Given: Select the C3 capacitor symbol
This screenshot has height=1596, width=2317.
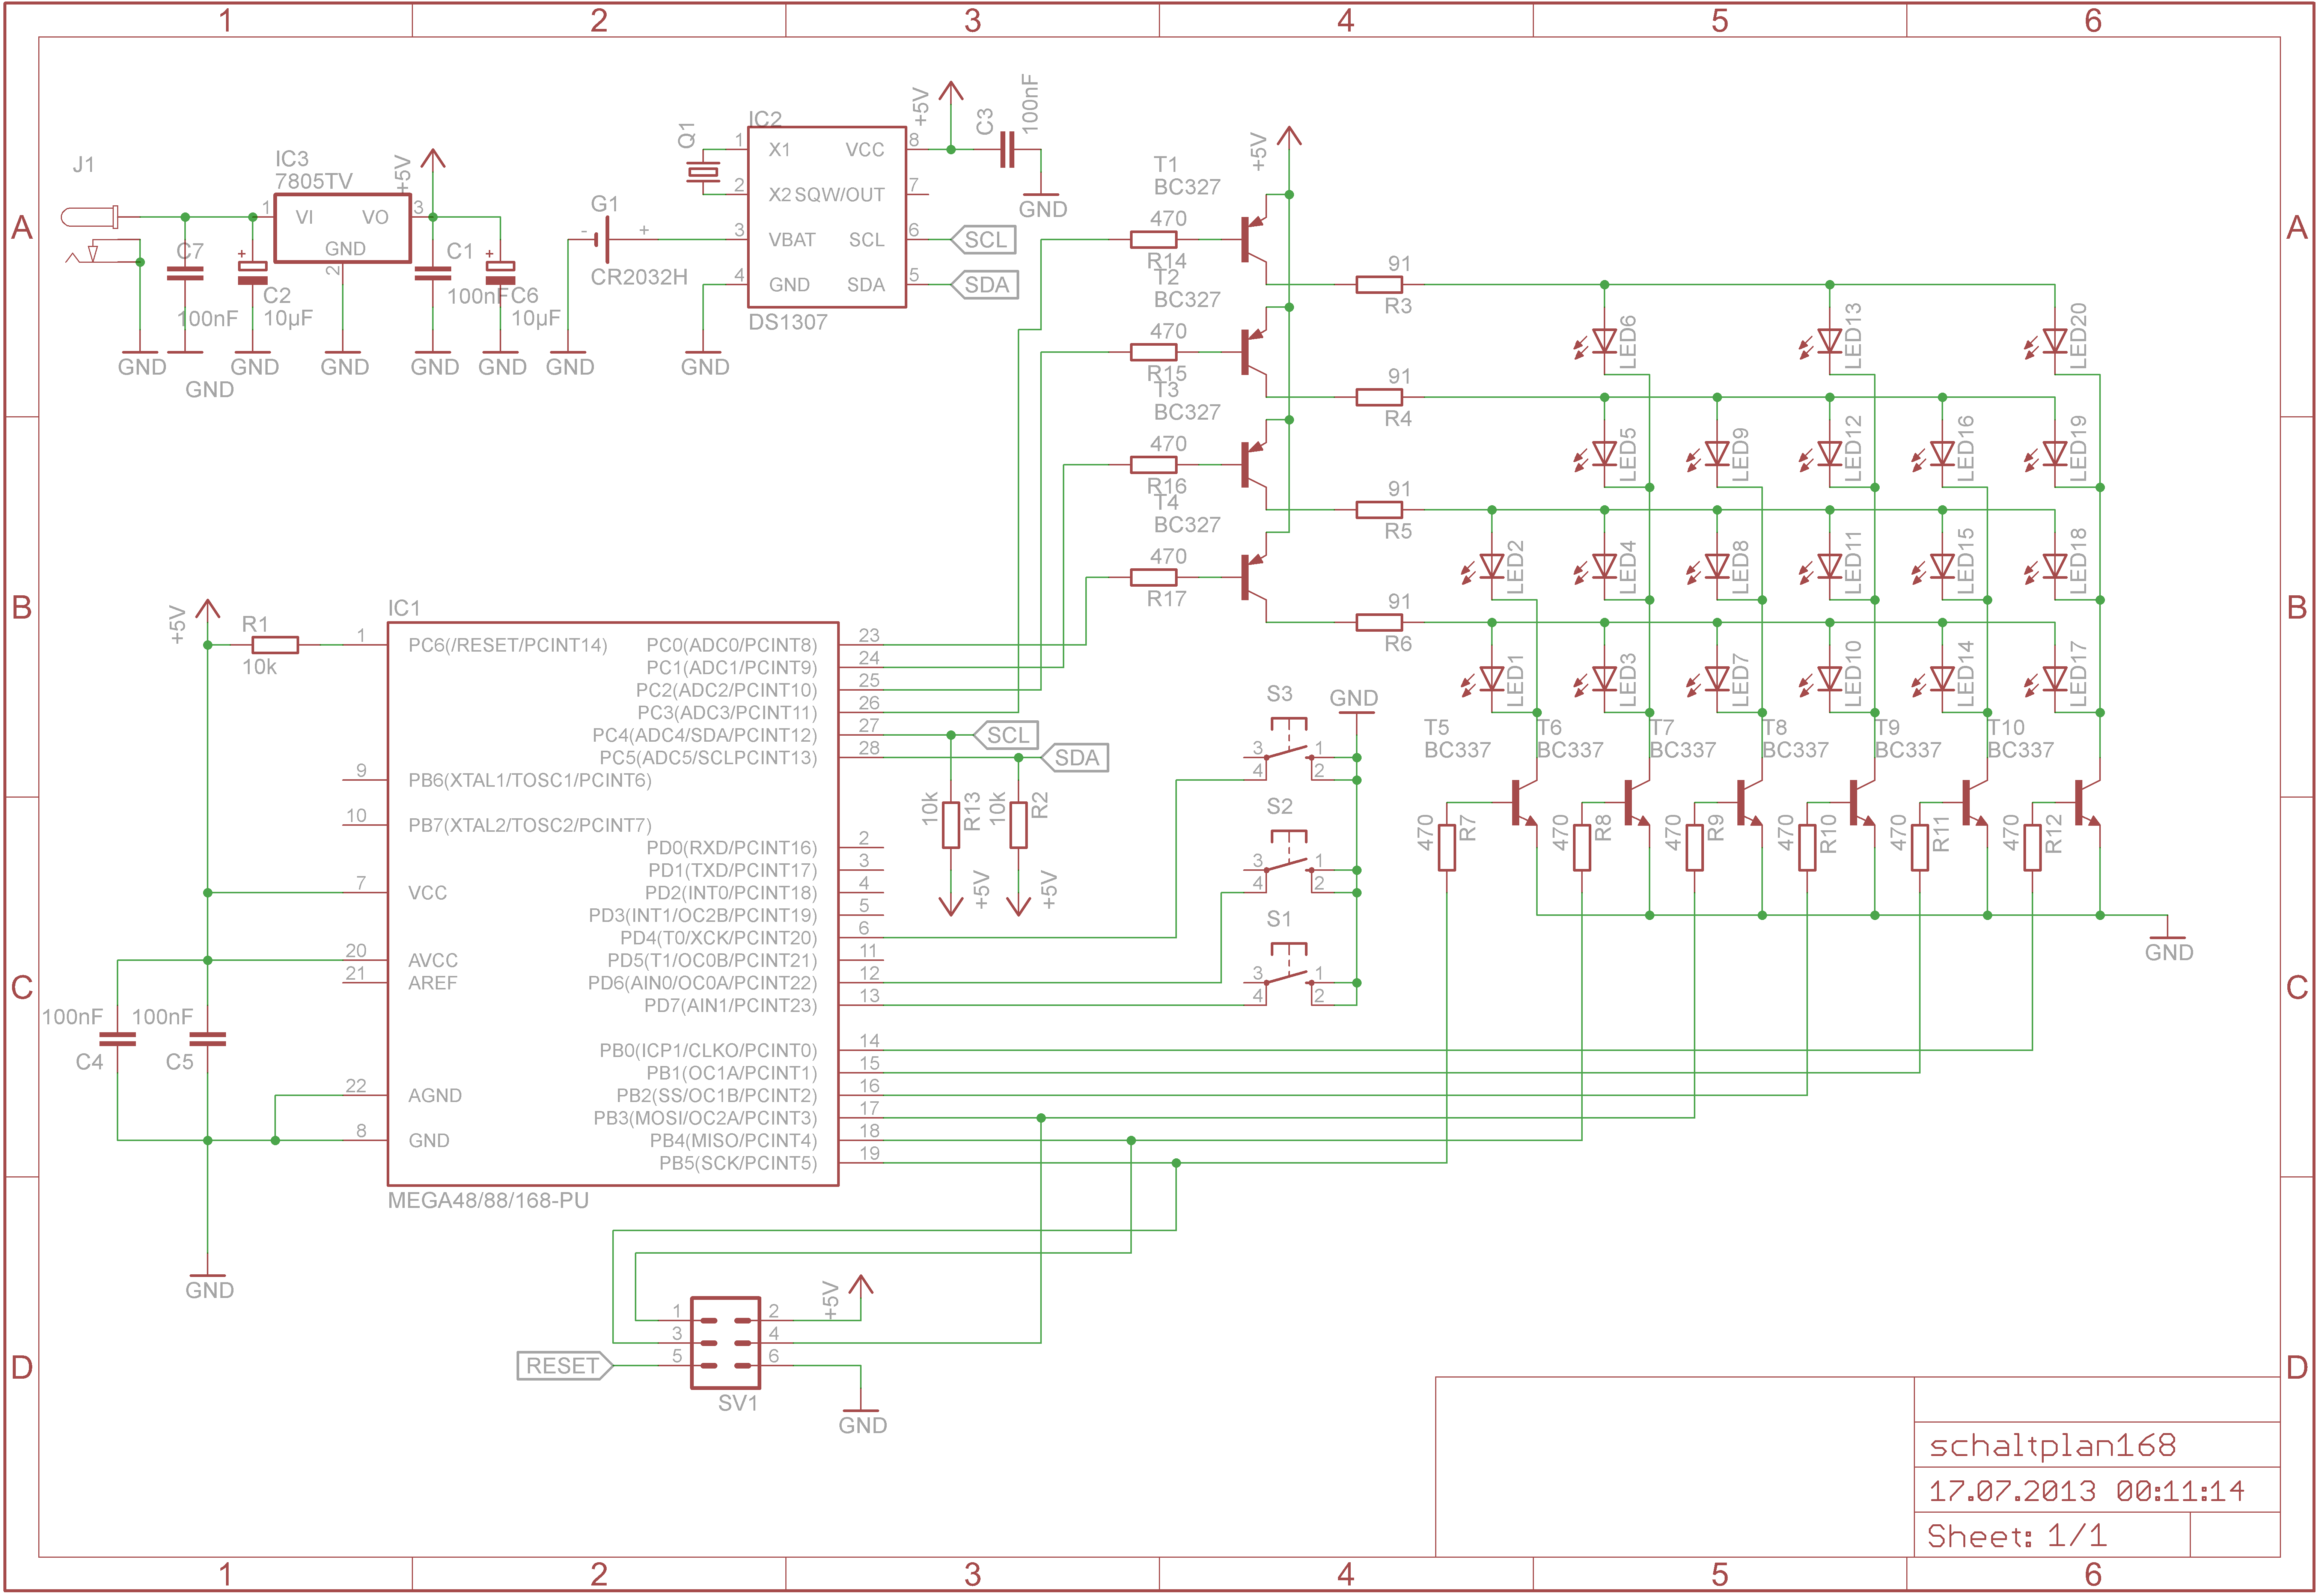Looking at the screenshot, I should (x=1007, y=150).
